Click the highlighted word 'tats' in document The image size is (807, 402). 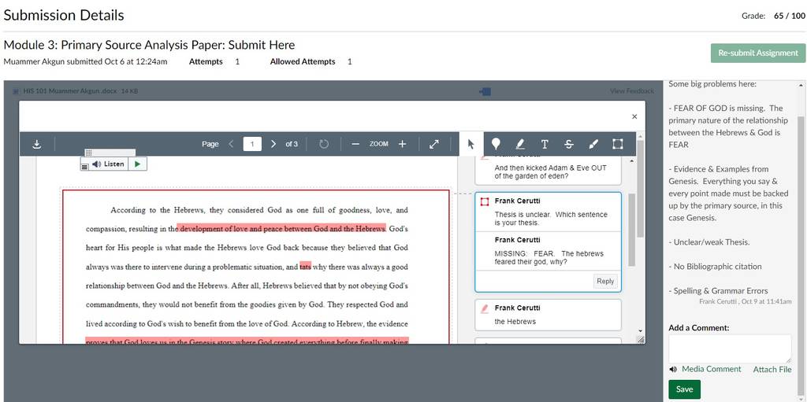coord(305,267)
